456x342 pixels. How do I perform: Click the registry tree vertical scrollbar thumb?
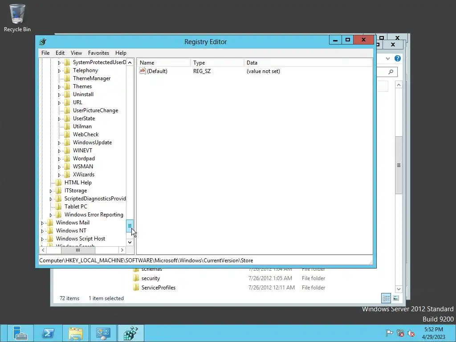point(130,226)
